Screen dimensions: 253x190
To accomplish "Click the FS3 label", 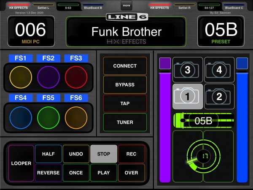I will point(76,58).
